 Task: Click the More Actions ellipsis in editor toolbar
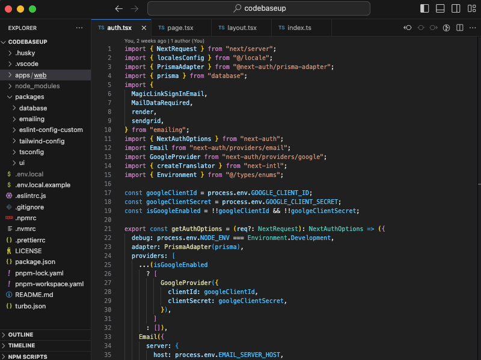(472, 28)
